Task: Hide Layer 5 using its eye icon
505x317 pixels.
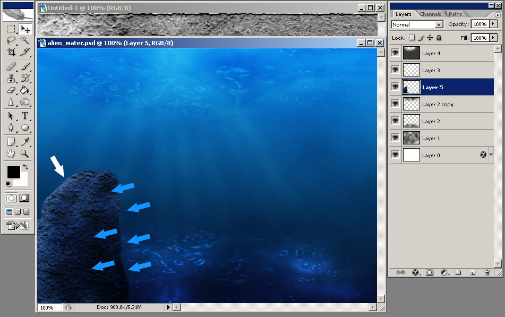Action: coord(396,87)
